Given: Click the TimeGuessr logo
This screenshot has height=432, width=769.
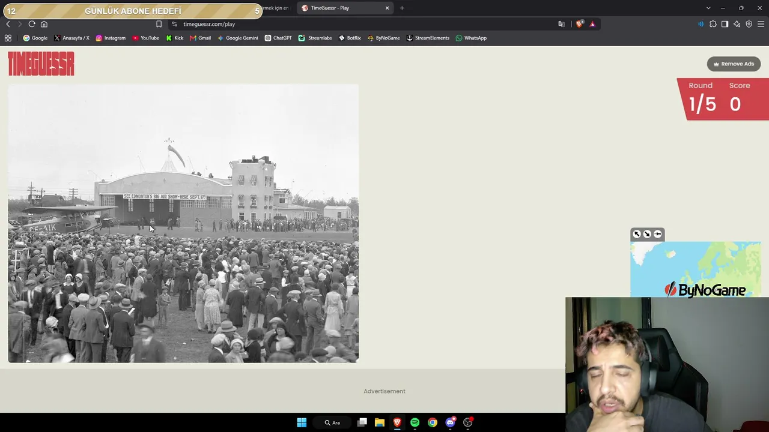Looking at the screenshot, I should point(41,64).
